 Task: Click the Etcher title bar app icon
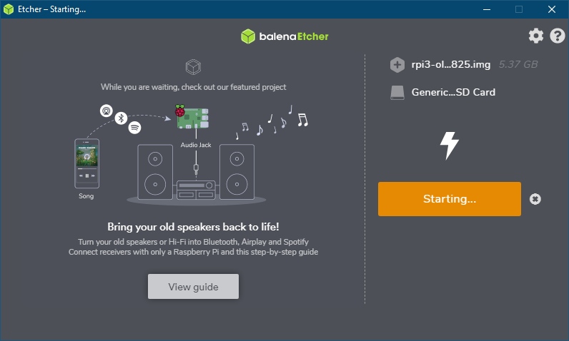point(9,9)
